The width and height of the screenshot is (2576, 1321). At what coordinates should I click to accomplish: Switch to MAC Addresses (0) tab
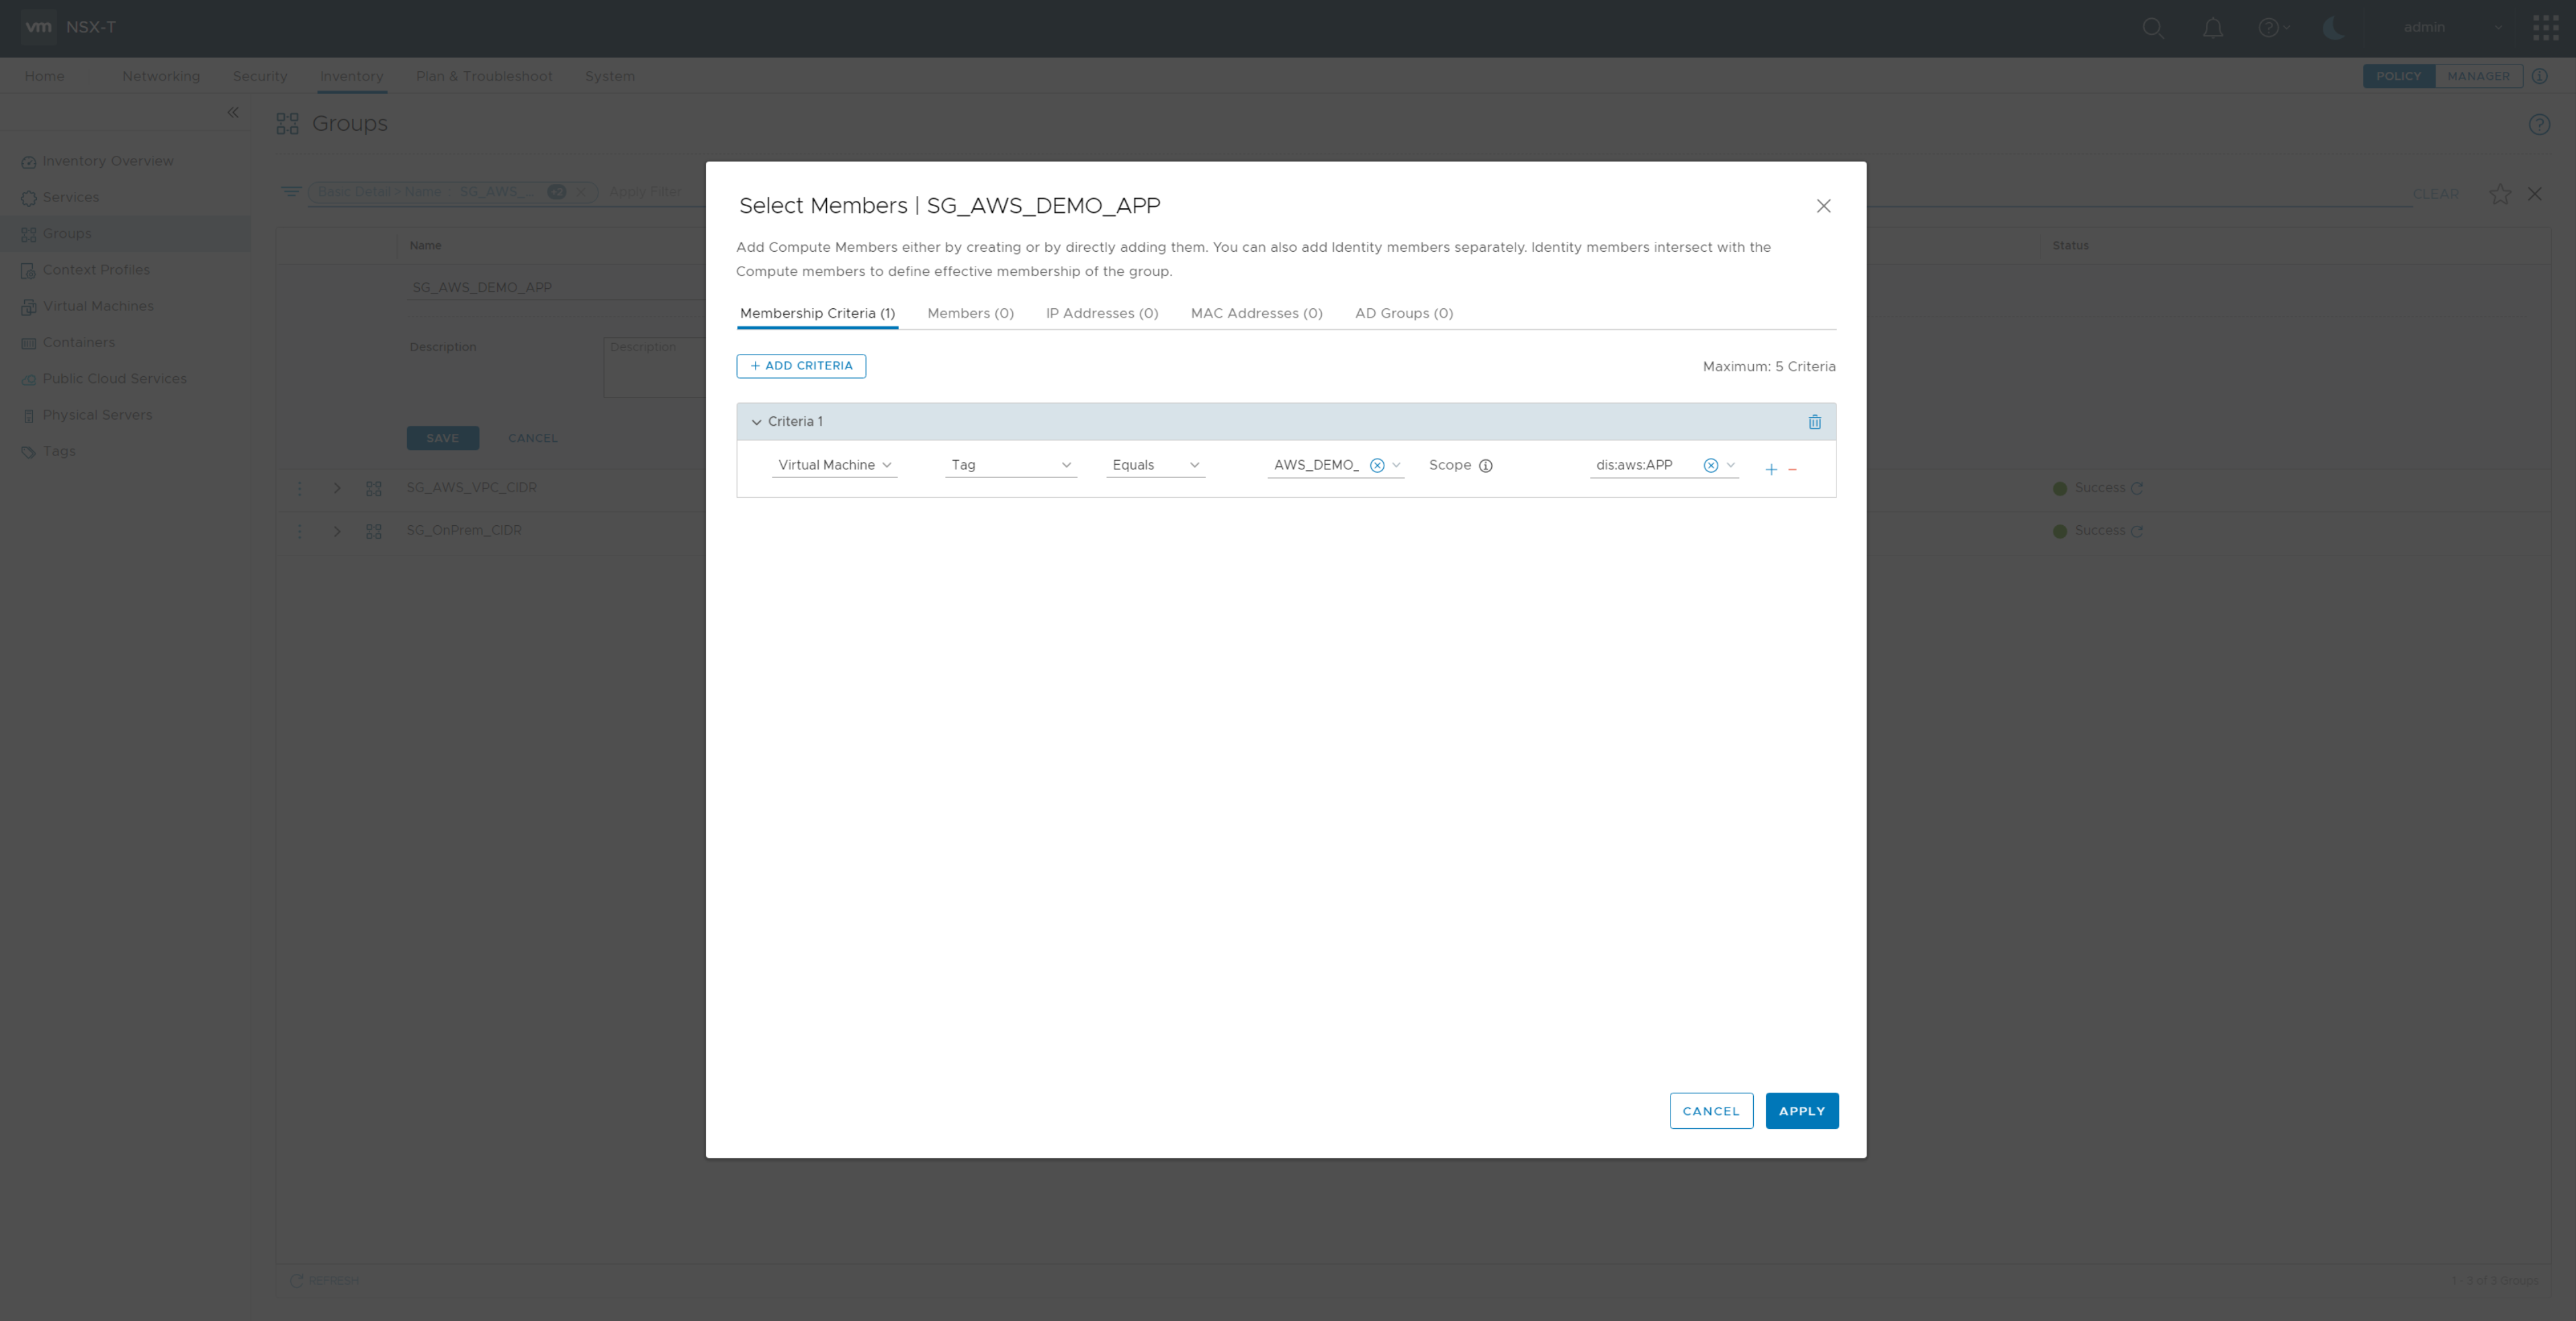tap(1256, 313)
